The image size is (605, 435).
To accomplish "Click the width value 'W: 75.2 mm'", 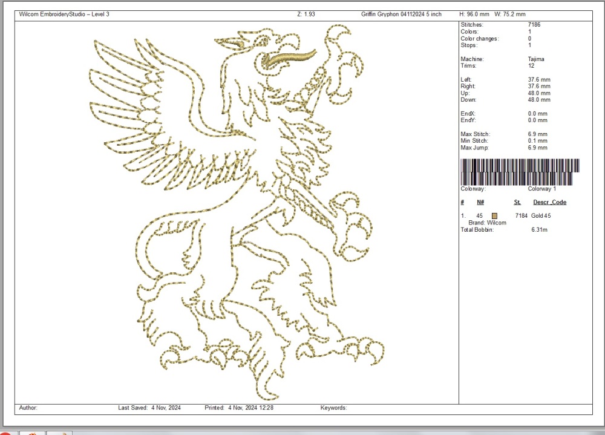I will coord(509,15).
